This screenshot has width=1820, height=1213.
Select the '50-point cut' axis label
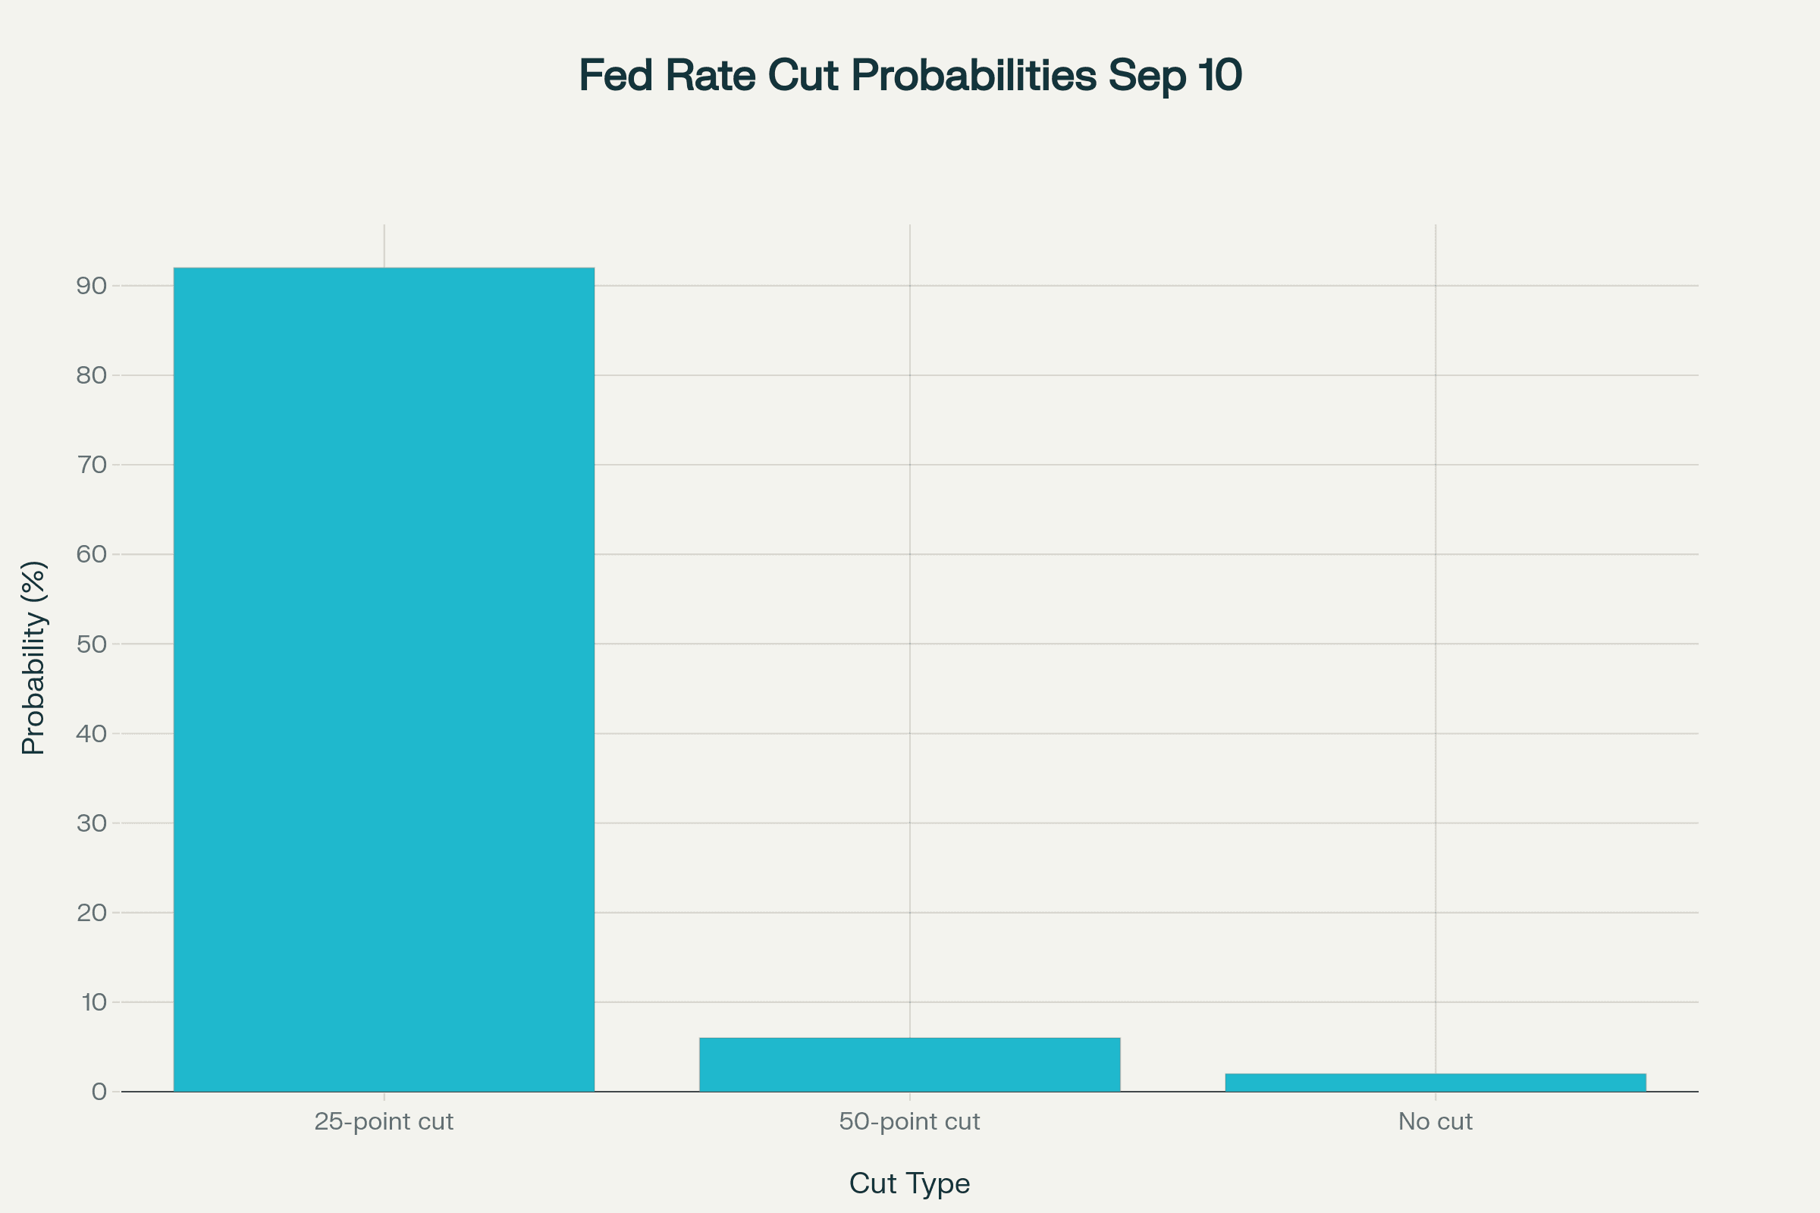pyautogui.click(x=909, y=1121)
